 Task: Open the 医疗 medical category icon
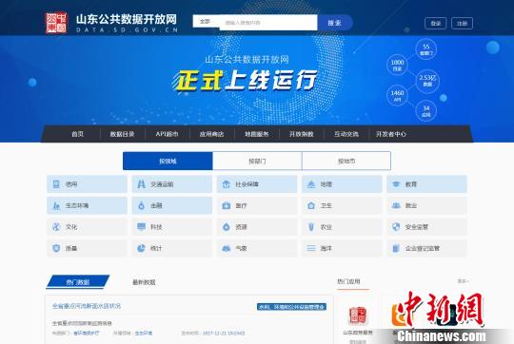(x=227, y=205)
